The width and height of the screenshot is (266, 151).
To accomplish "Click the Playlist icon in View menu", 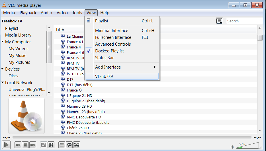I will tap(89, 21).
